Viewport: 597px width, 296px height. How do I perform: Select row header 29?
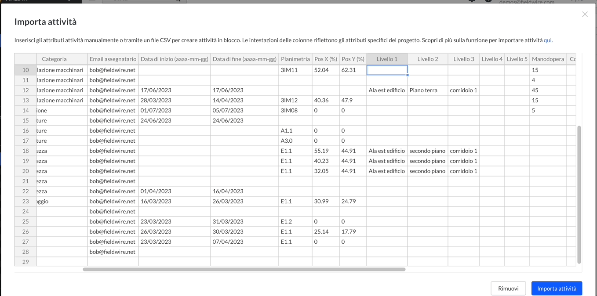(x=25, y=262)
